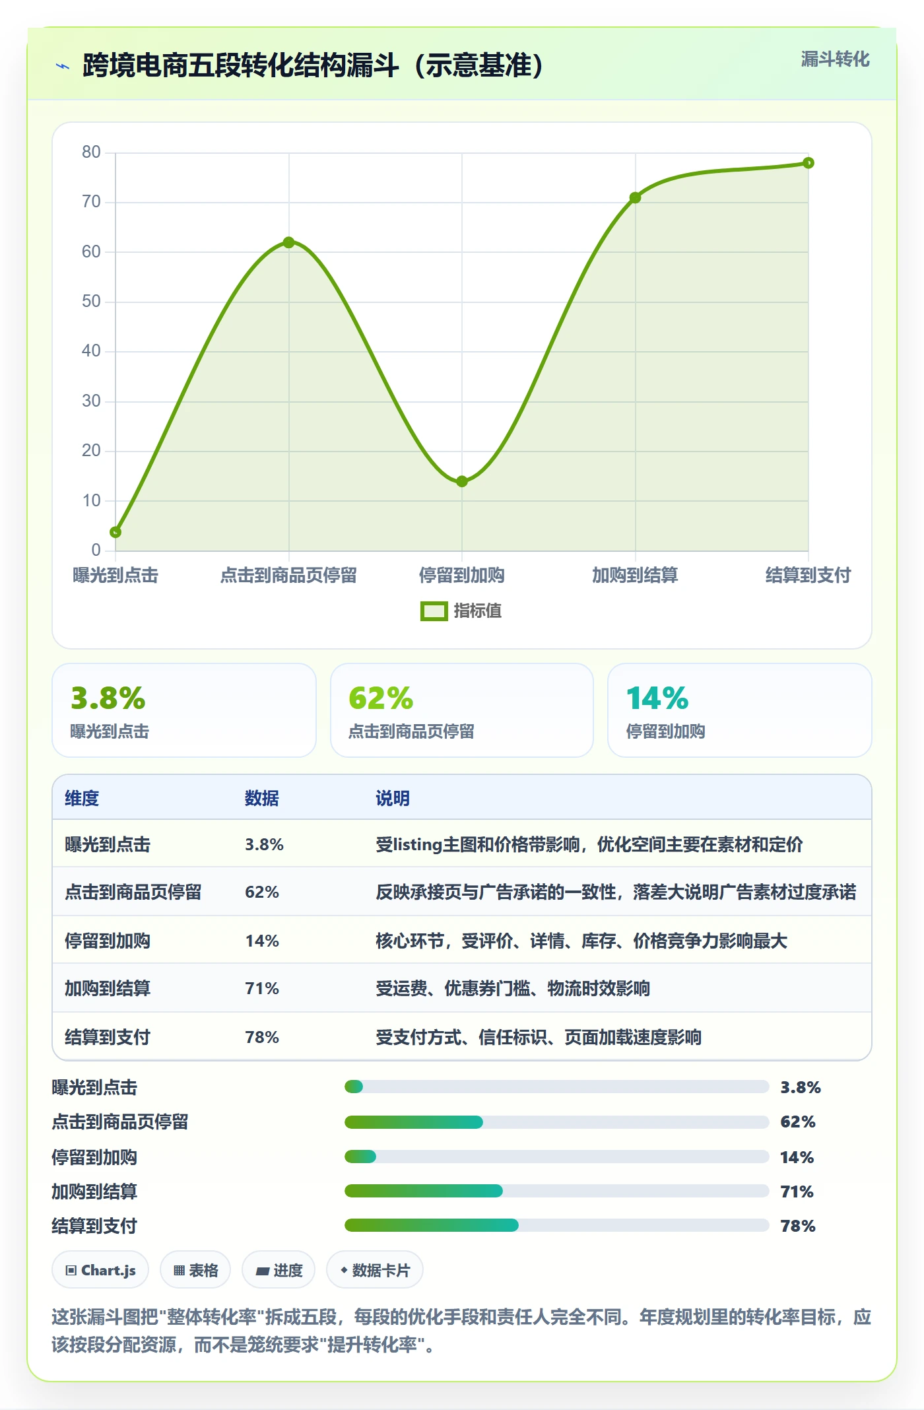Click the 3.8% 曝光到点击 data card
Screen dimensions: 924x1410
(x=184, y=710)
